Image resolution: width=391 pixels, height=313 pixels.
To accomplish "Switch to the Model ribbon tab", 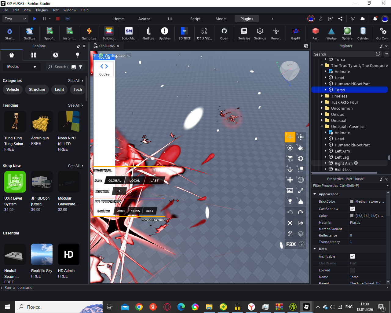I will point(221,19).
